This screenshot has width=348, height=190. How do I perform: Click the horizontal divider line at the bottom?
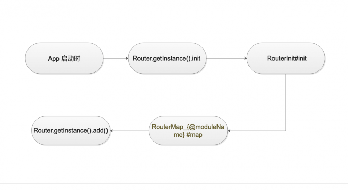click(174, 184)
